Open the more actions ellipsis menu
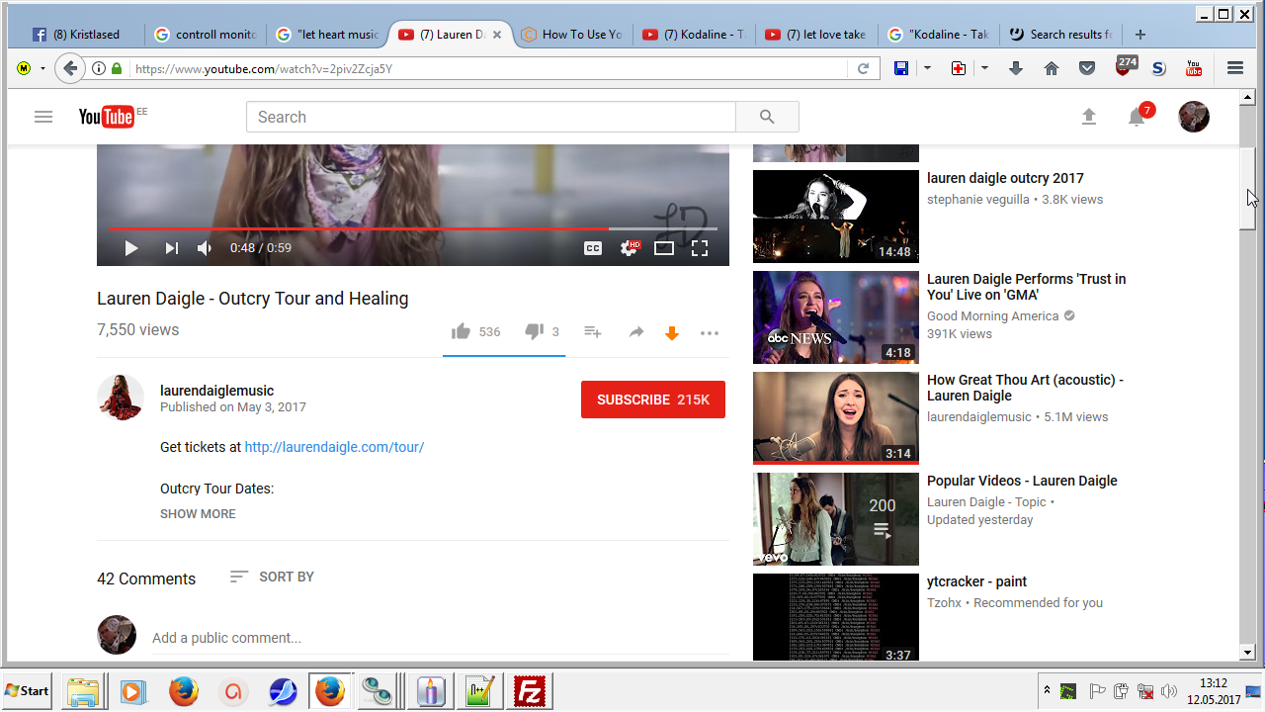This screenshot has width=1265, height=712. tap(710, 333)
